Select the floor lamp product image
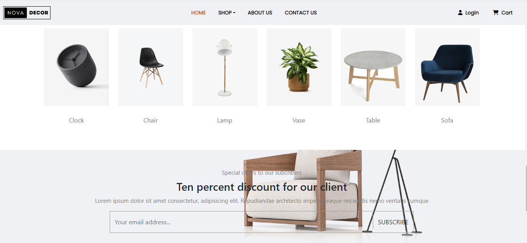The image size is (527, 243). click(x=225, y=67)
